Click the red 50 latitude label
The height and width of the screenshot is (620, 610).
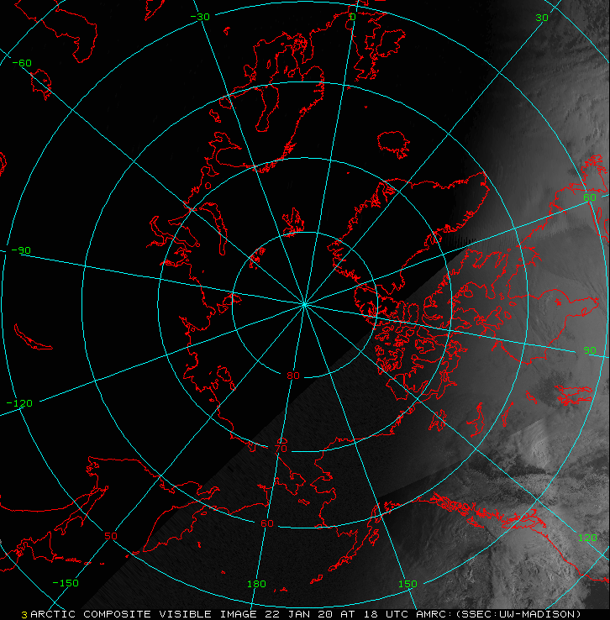click(x=111, y=536)
